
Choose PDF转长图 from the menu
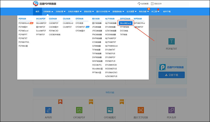point(23,46)
